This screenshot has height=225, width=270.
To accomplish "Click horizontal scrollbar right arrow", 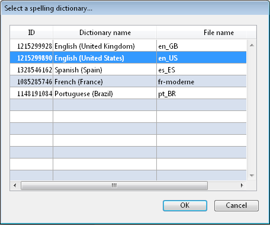I will coord(242,185).
